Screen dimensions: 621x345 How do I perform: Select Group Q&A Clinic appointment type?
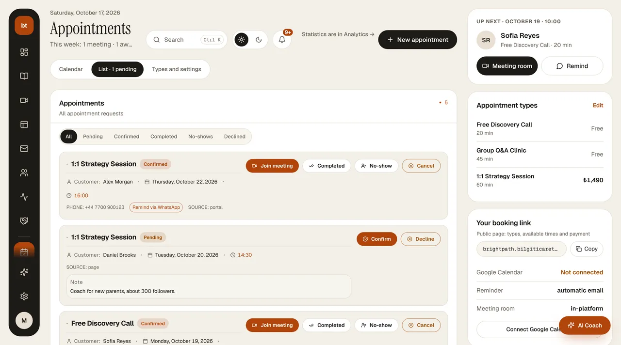pyautogui.click(x=540, y=154)
